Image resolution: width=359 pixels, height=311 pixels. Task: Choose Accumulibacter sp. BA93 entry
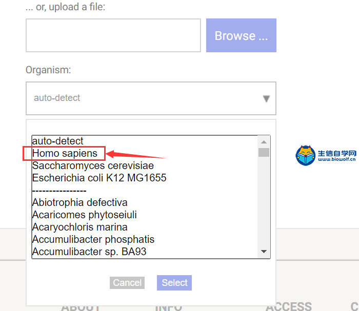(89, 252)
